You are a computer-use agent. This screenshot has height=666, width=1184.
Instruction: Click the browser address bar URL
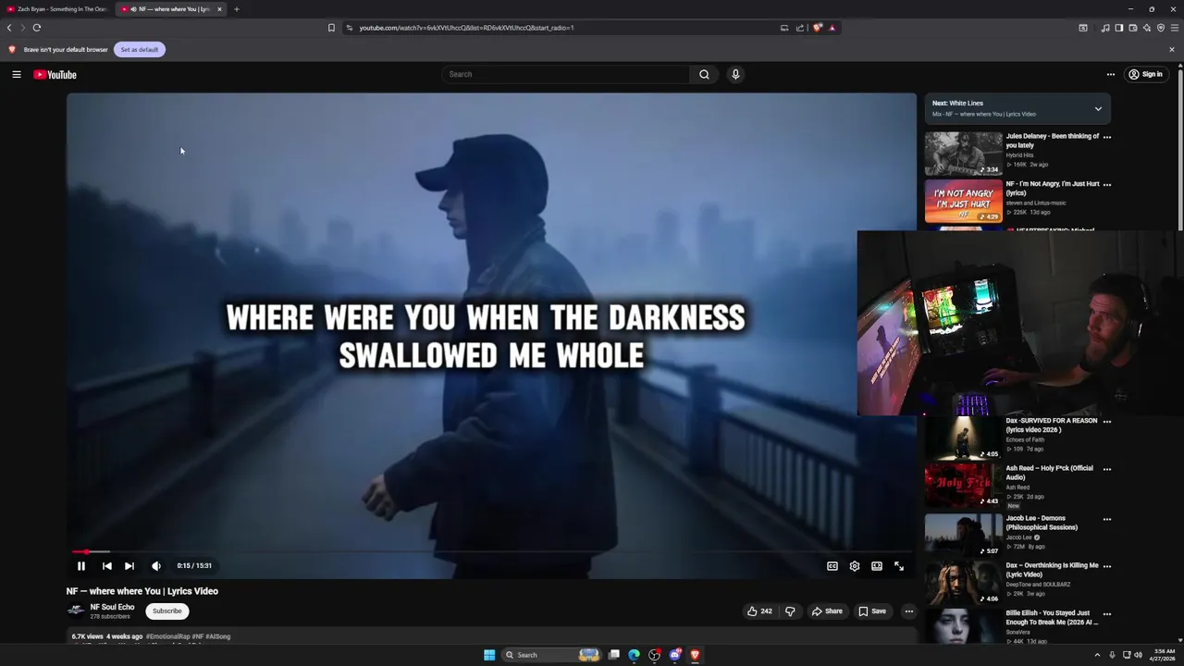(x=466, y=28)
